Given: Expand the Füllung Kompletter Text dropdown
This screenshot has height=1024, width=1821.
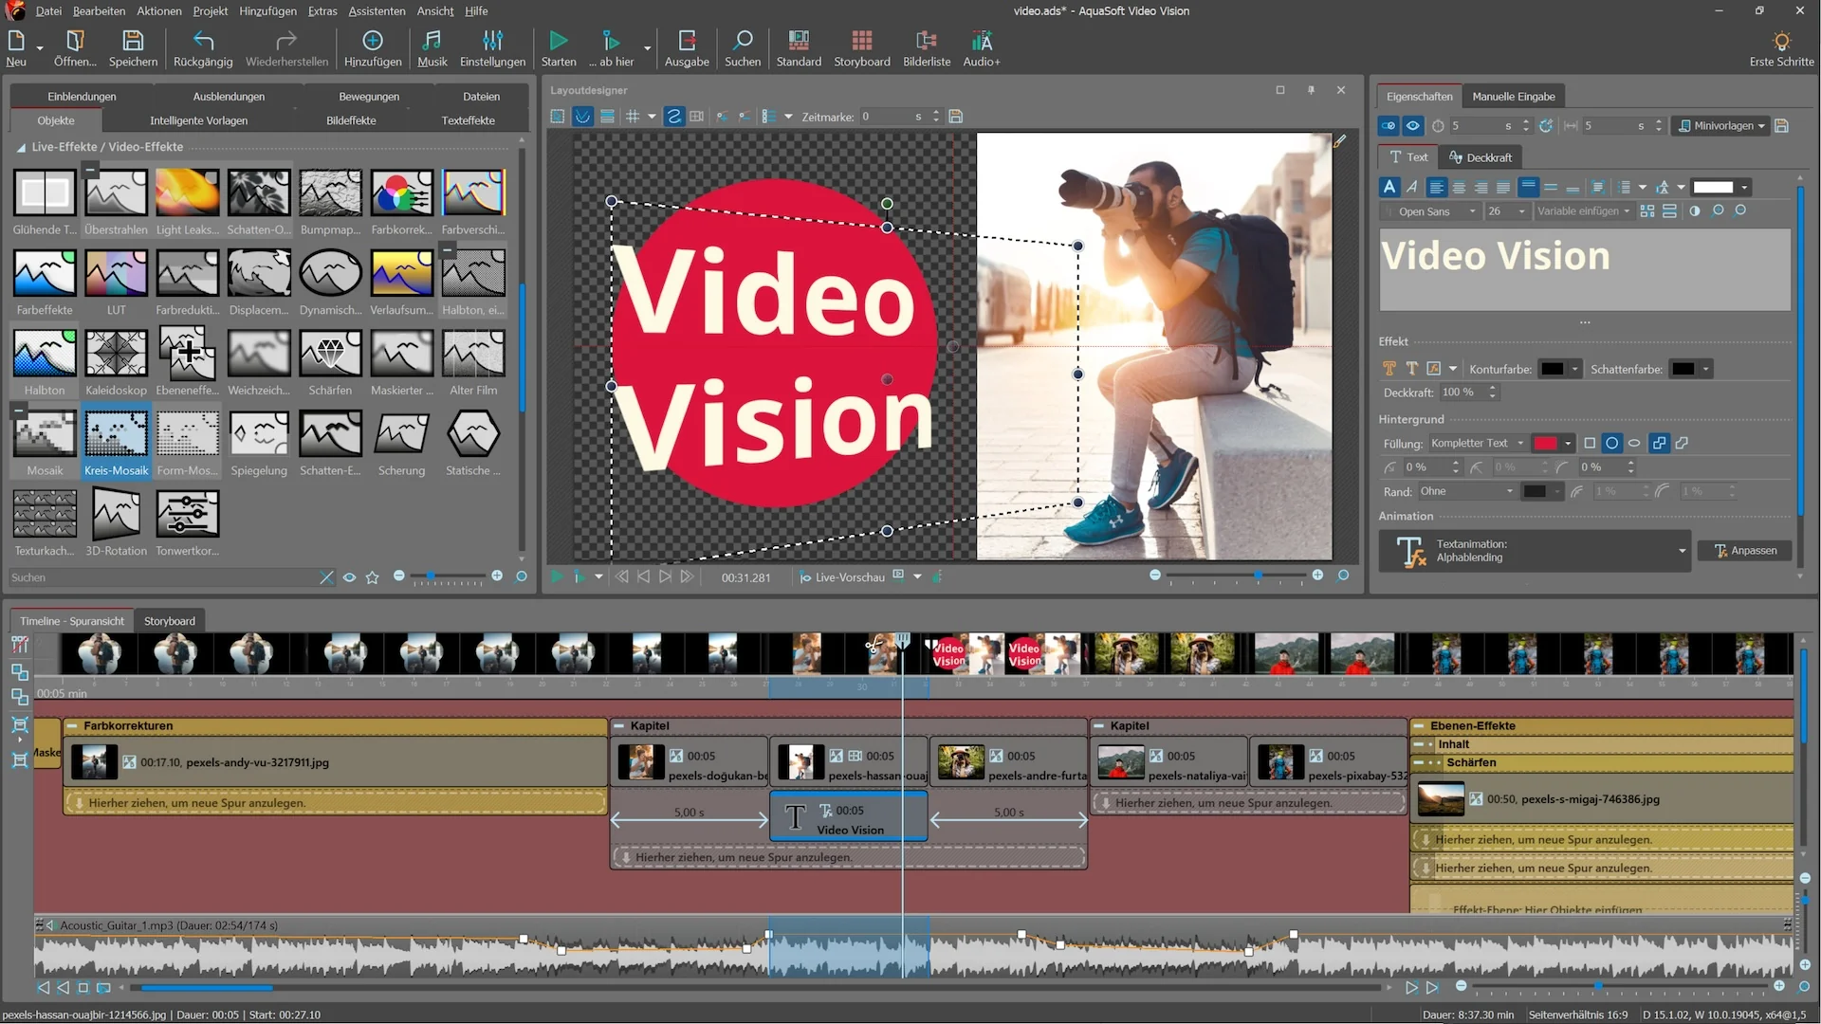Looking at the screenshot, I should (x=1477, y=443).
